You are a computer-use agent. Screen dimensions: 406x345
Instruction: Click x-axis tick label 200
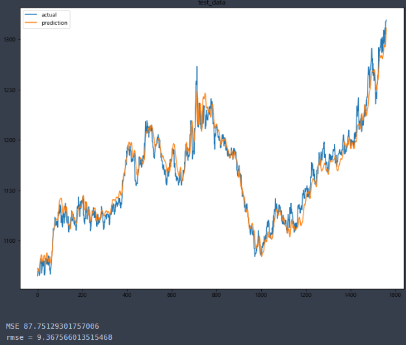pos(82,295)
